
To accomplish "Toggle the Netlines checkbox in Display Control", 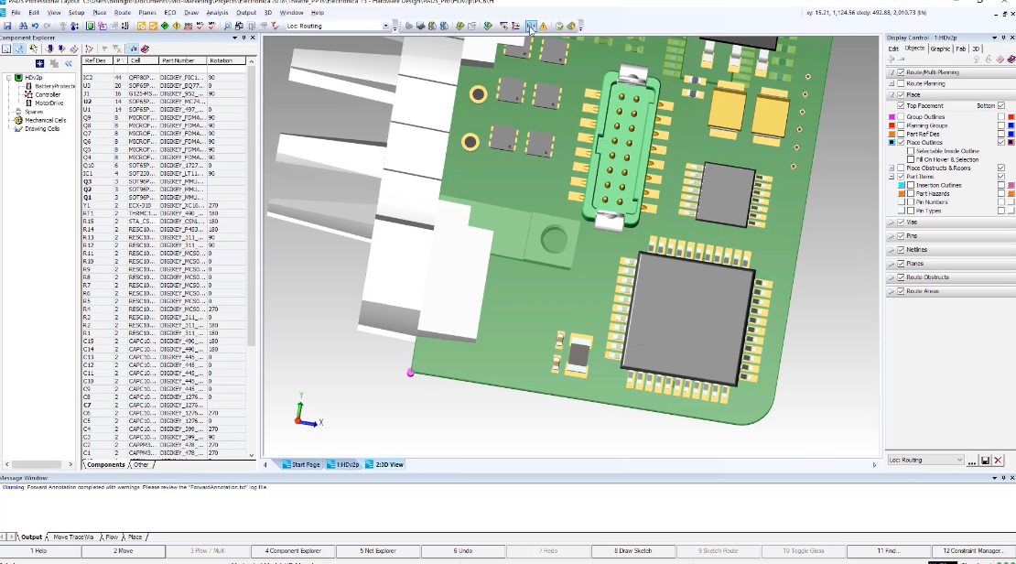I will [x=900, y=249].
